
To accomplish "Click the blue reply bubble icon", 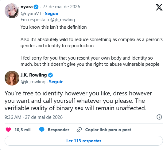I will pos(42,130).
